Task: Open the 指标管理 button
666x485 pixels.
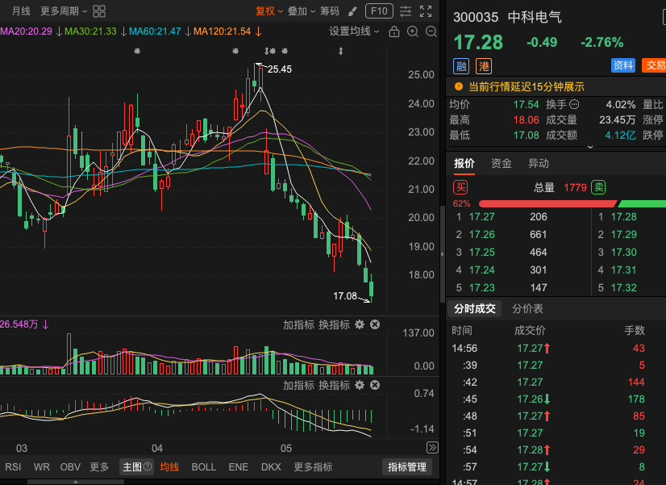Action: [x=407, y=466]
